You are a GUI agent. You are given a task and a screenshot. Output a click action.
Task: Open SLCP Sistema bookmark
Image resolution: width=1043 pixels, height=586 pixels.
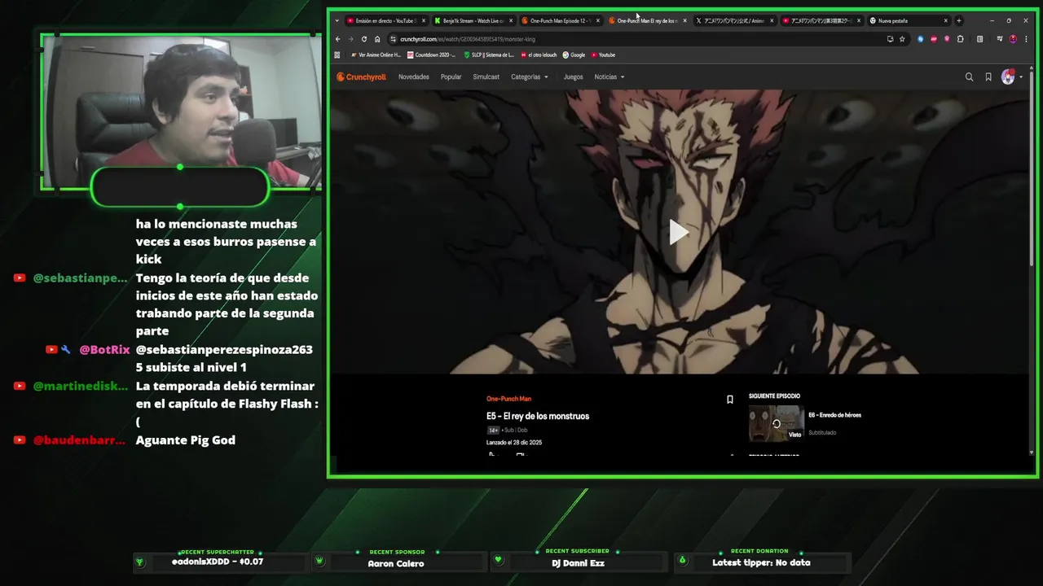coord(489,55)
